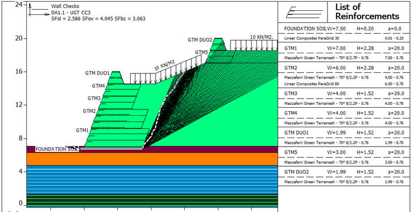Click the '7.00 - 0.76' value

394,58
